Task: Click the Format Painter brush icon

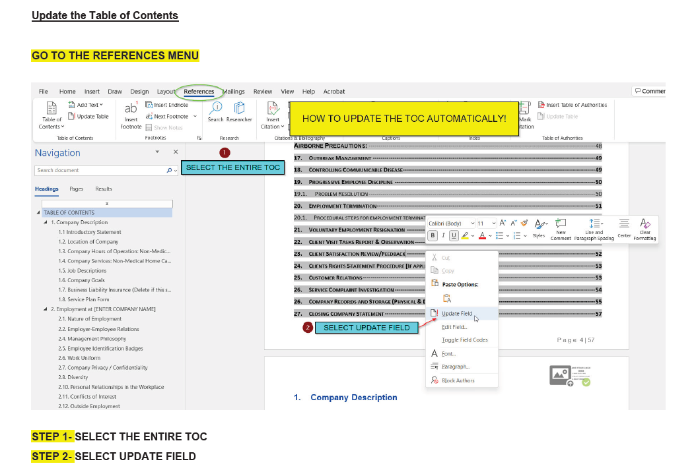Action: click(x=524, y=223)
